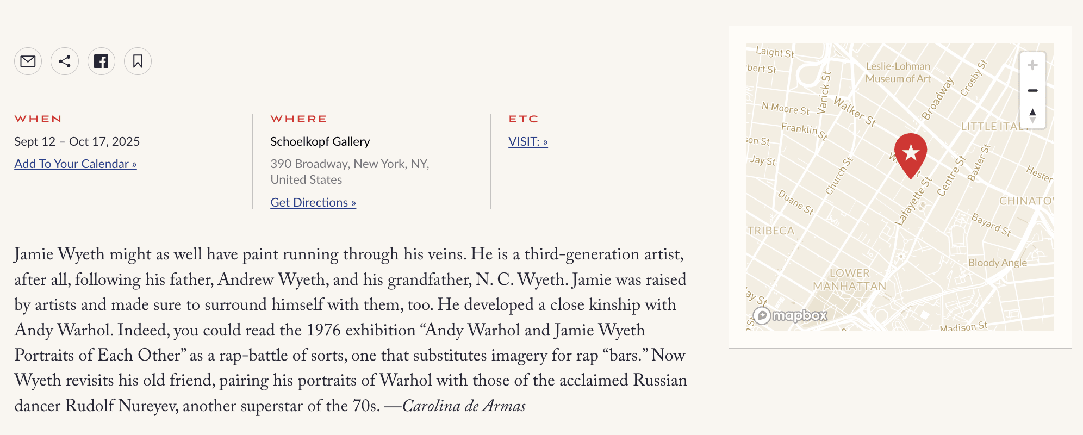Click the LOWER MANHATTAN map label
Image resolution: width=1083 pixels, height=435 pixels.
tap(850, 279)
